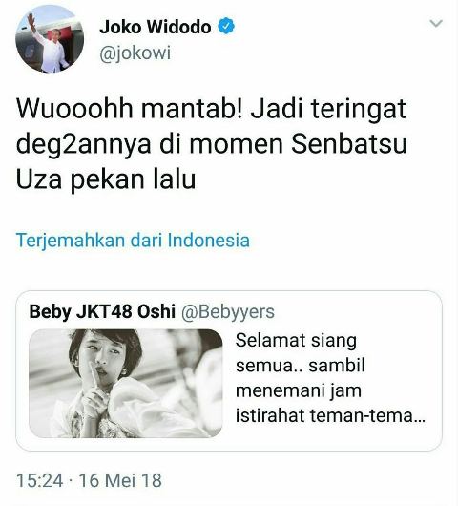Click the word deg2annya in tweet
The width and height of the screenshot is (458, 506).
84,145
